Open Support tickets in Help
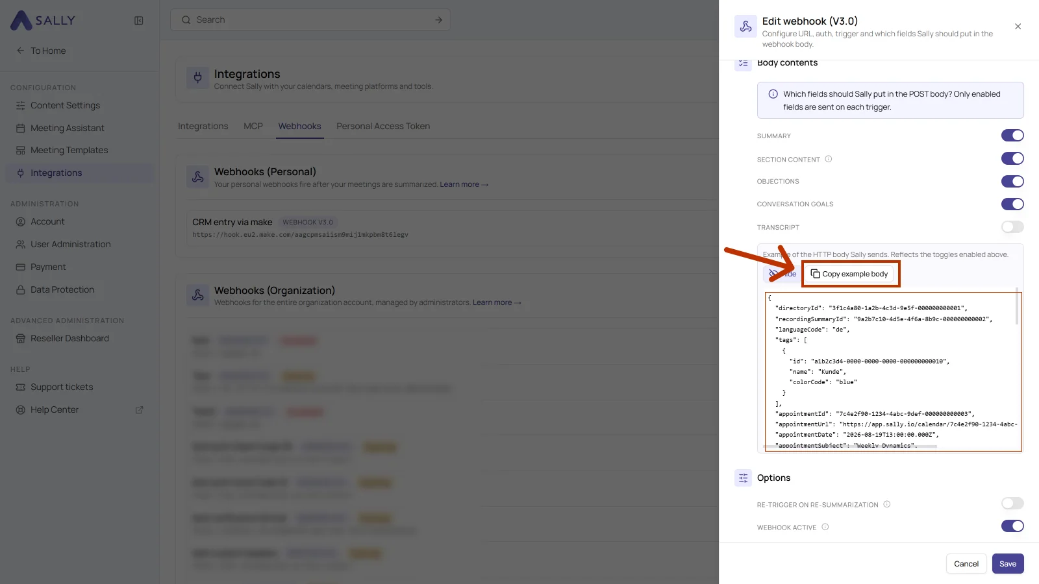The image size is (1039, 584). click(80, 387)
